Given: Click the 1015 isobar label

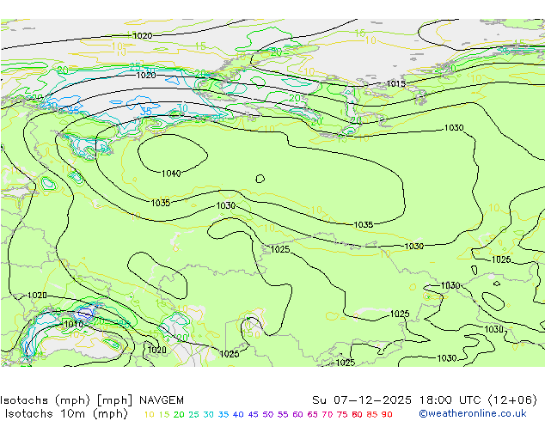Looking at the screenshot, I should [395, 84].
